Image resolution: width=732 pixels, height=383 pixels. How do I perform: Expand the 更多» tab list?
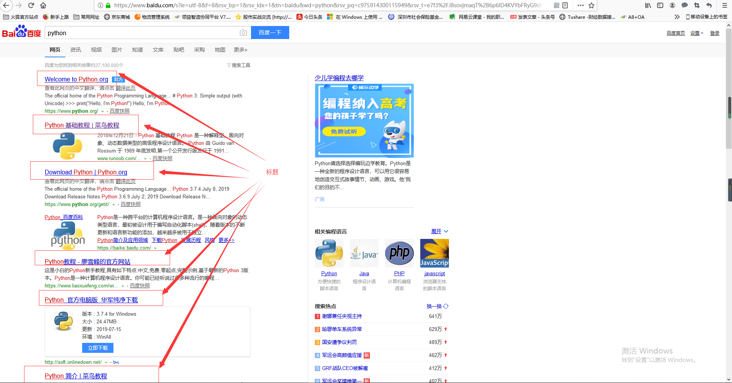tap(241, 50)
